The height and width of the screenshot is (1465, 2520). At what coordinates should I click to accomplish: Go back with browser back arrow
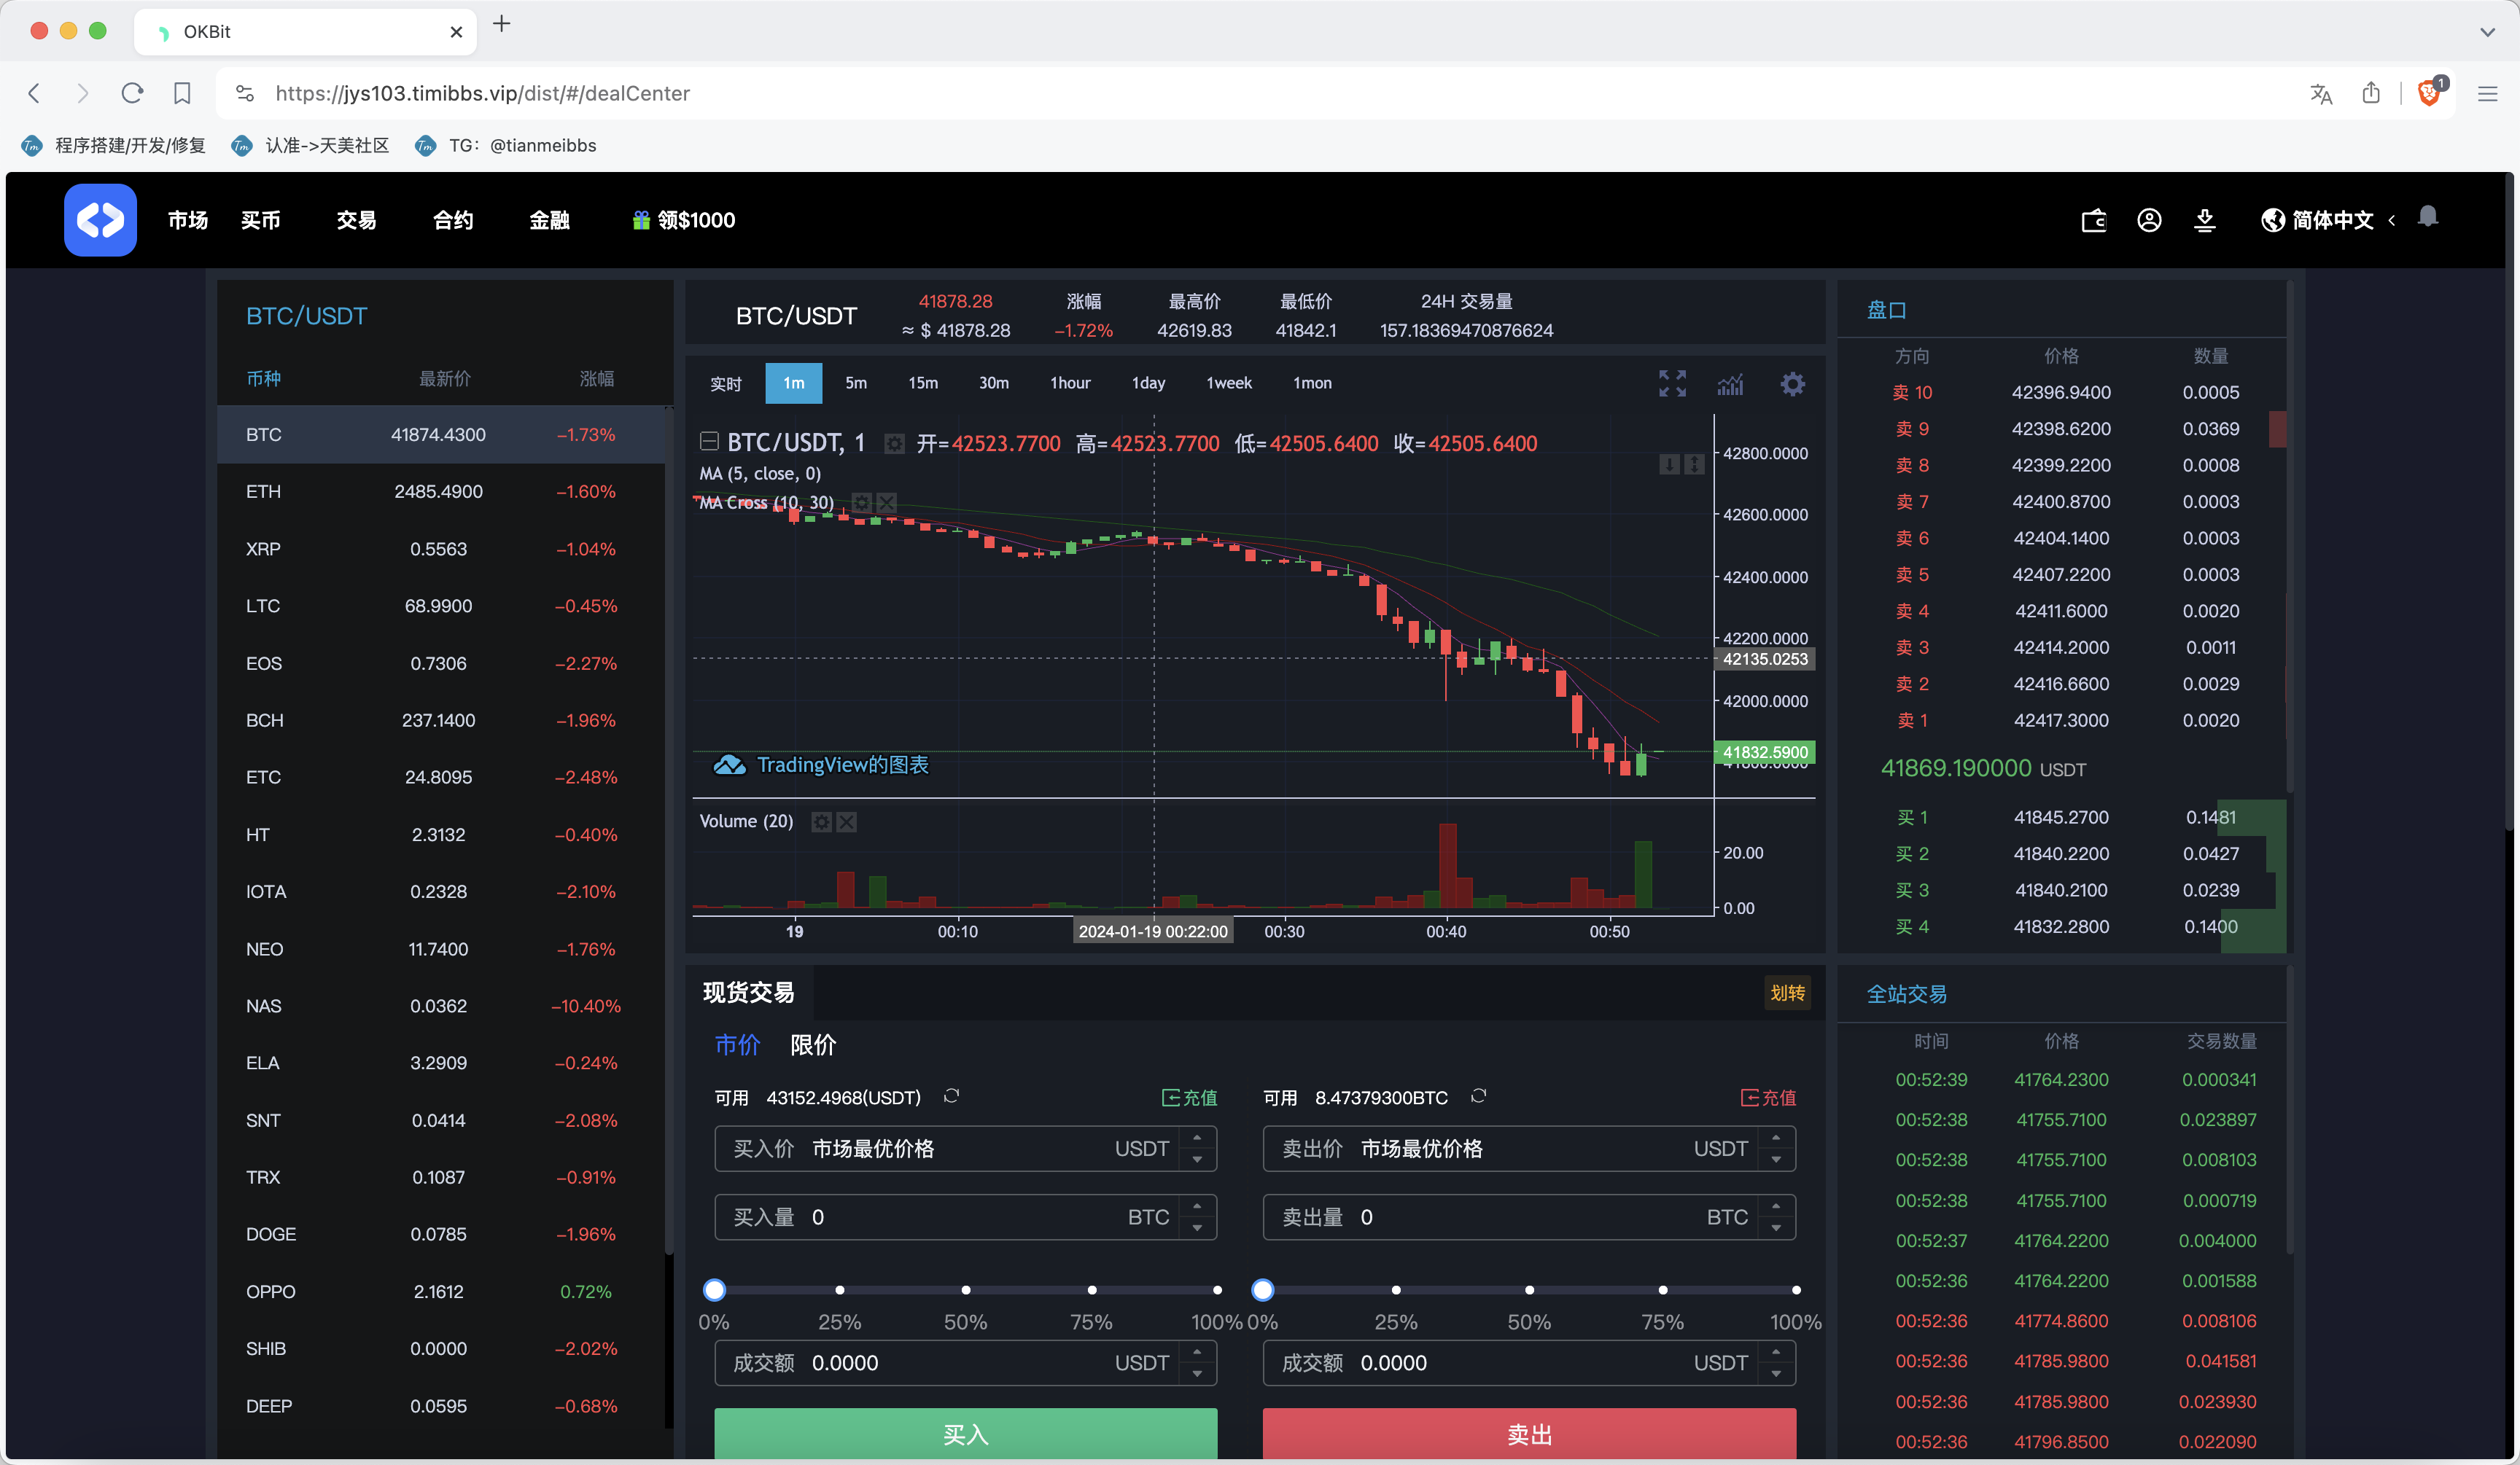pos(34,93)
